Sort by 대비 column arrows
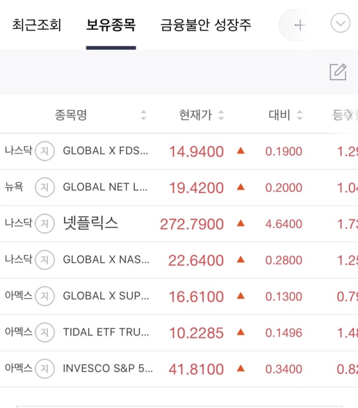Image resolution: width=358 pixels, height=408 pixels. (300, 115)
